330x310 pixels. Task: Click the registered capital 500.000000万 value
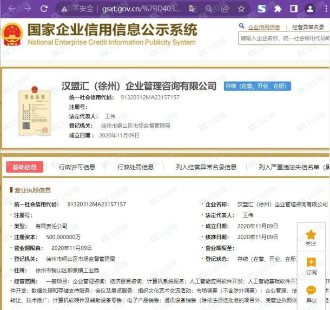tap(63, 237)
